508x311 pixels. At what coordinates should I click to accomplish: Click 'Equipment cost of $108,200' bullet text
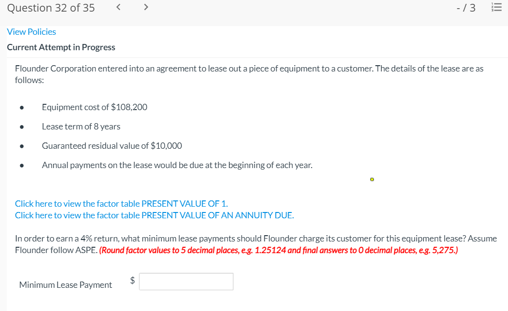94,107
